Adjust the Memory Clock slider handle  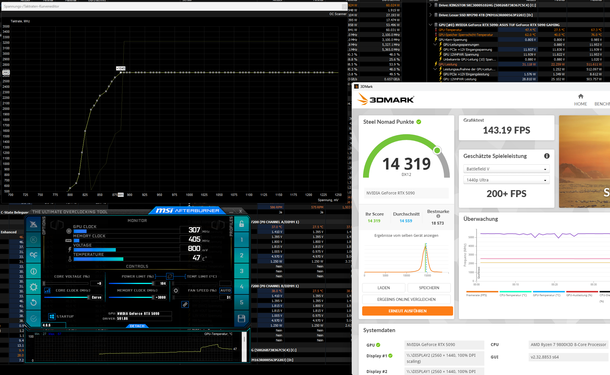coord(153,297)
